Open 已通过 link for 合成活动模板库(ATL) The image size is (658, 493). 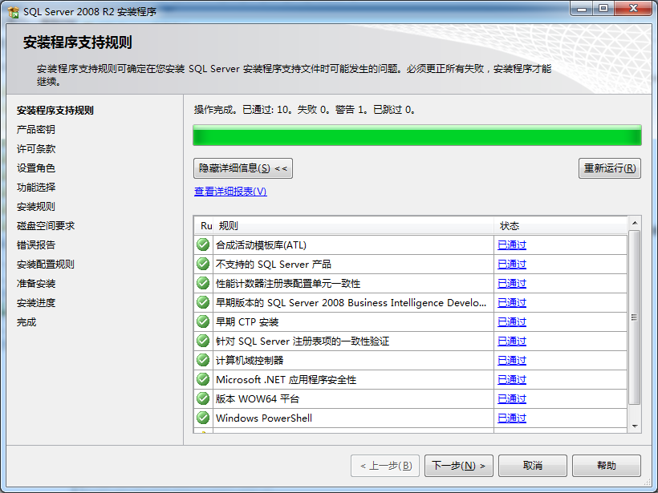tap(511, 244)
